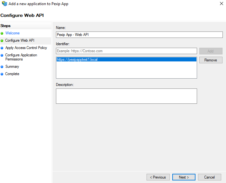
Task: Cancel the wizard
Action: tap(209, 177)
